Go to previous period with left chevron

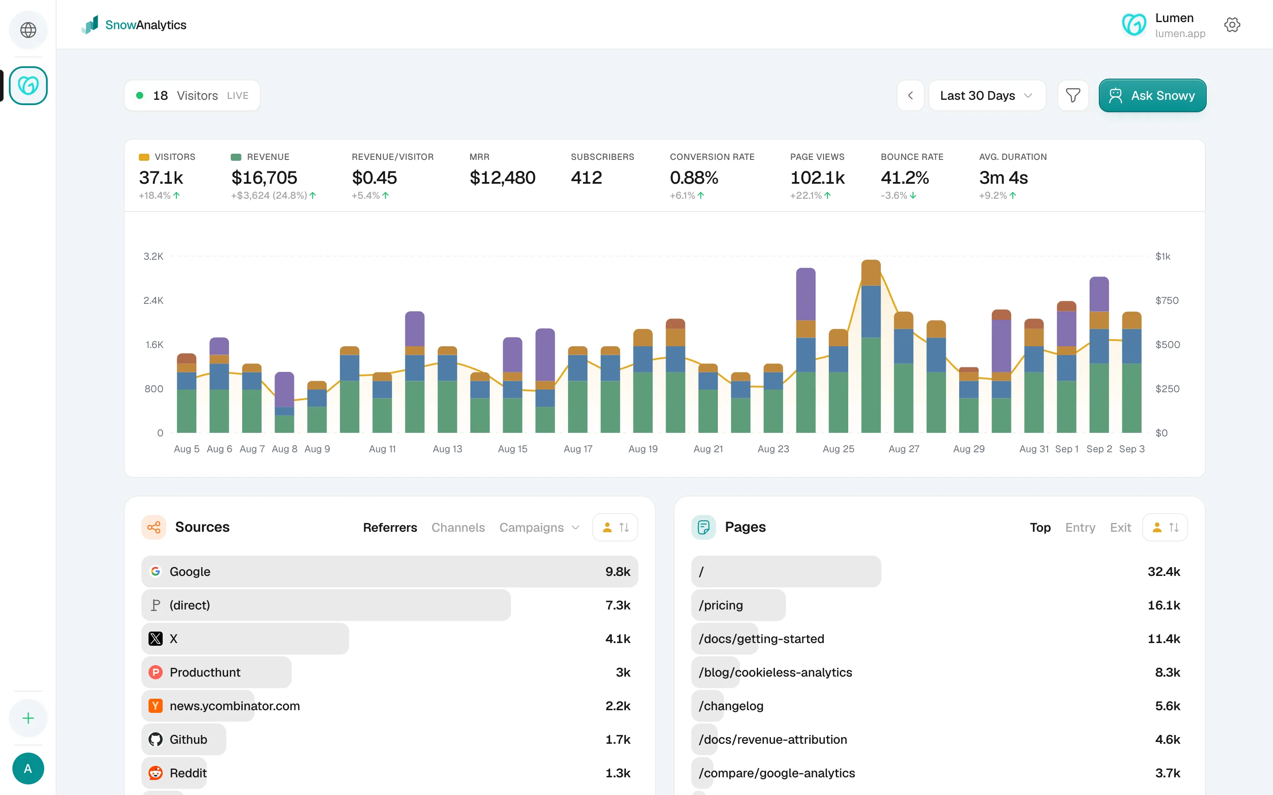pyautogui.click(x=911, y=96)
